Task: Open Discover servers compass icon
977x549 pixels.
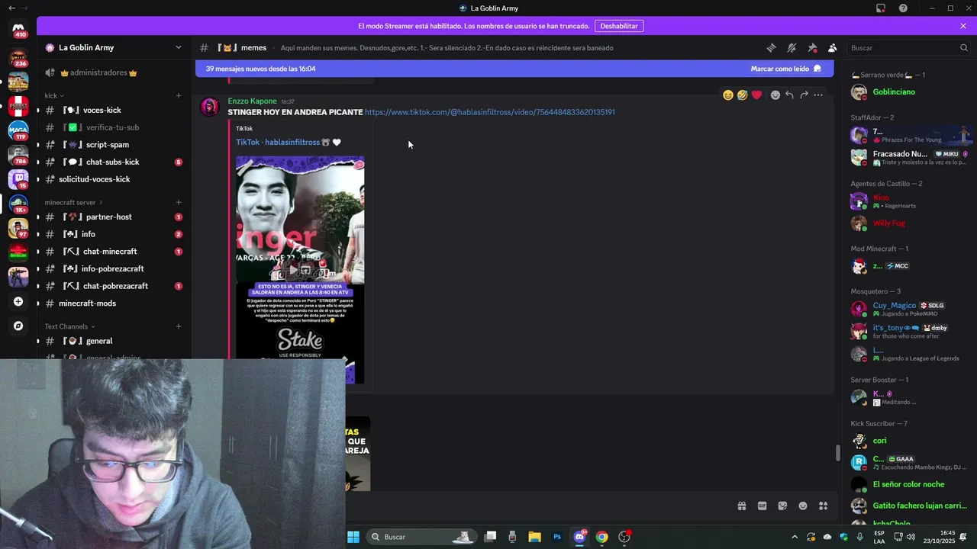Action: pos(18,326)
